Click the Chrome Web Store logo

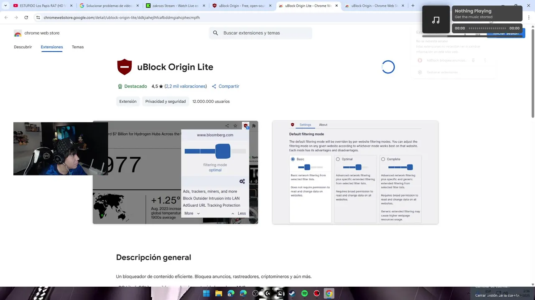coord(18,33)
